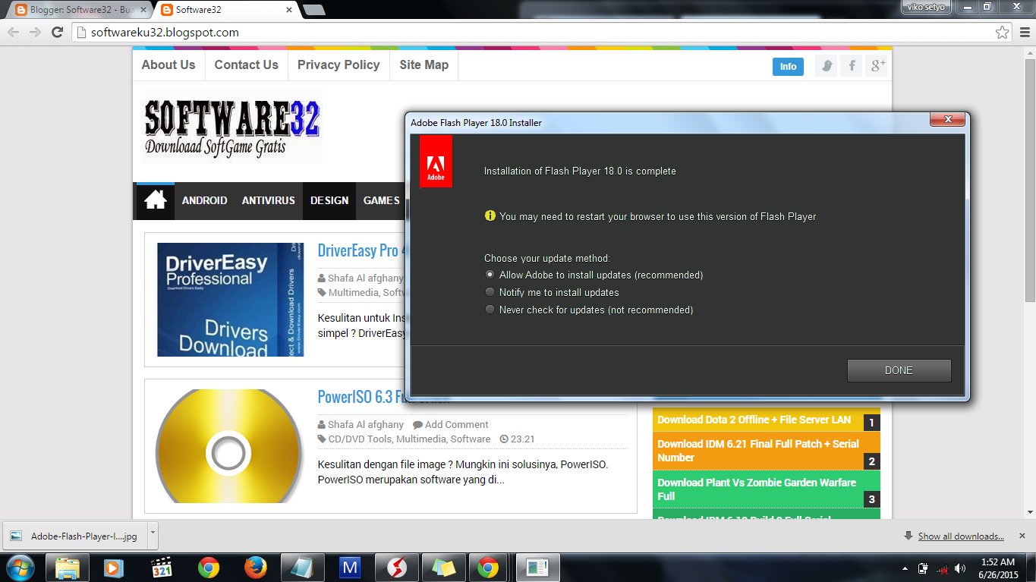Go to the DESIGN category
1036x582 pixels.
tap(329, 201)
